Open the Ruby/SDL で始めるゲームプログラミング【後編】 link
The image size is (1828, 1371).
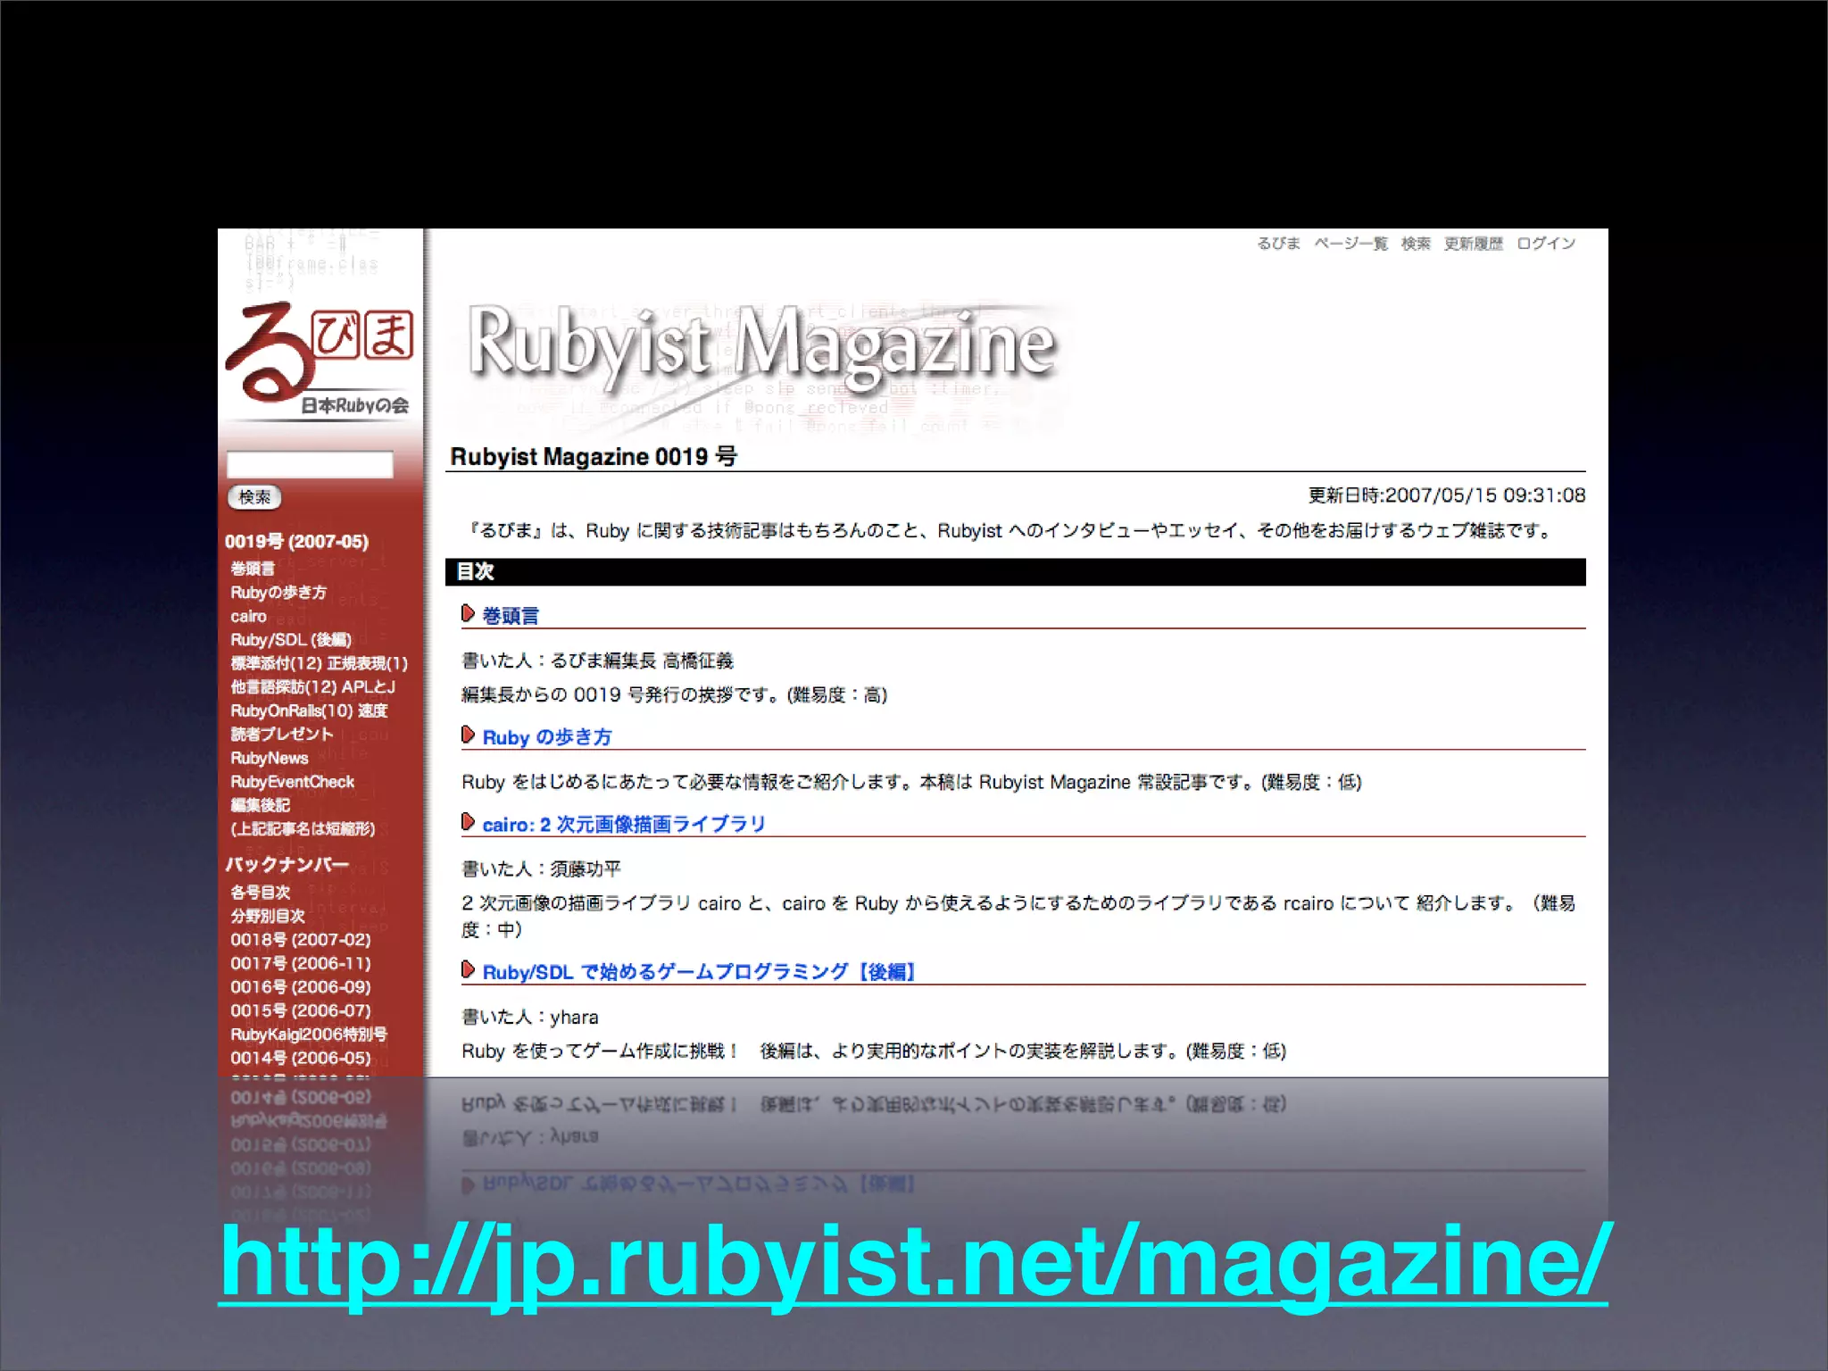[x=699, y=972]
